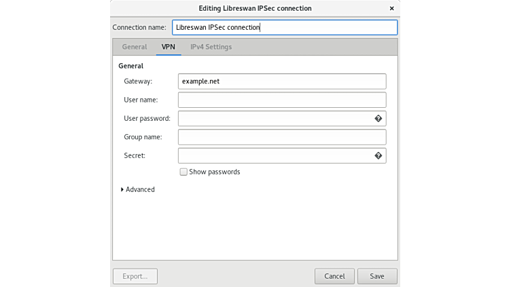Screen dimensions: 511x287
Task: Click the dialog title bar text
Action: click(x=255, y=8)
